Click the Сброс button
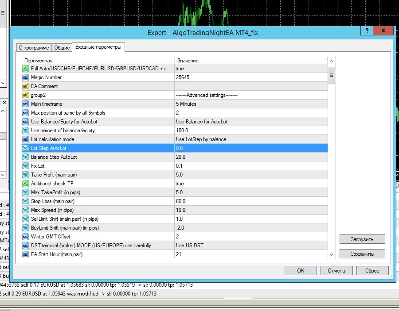399x311 pixels. click(x=372, y=271)
